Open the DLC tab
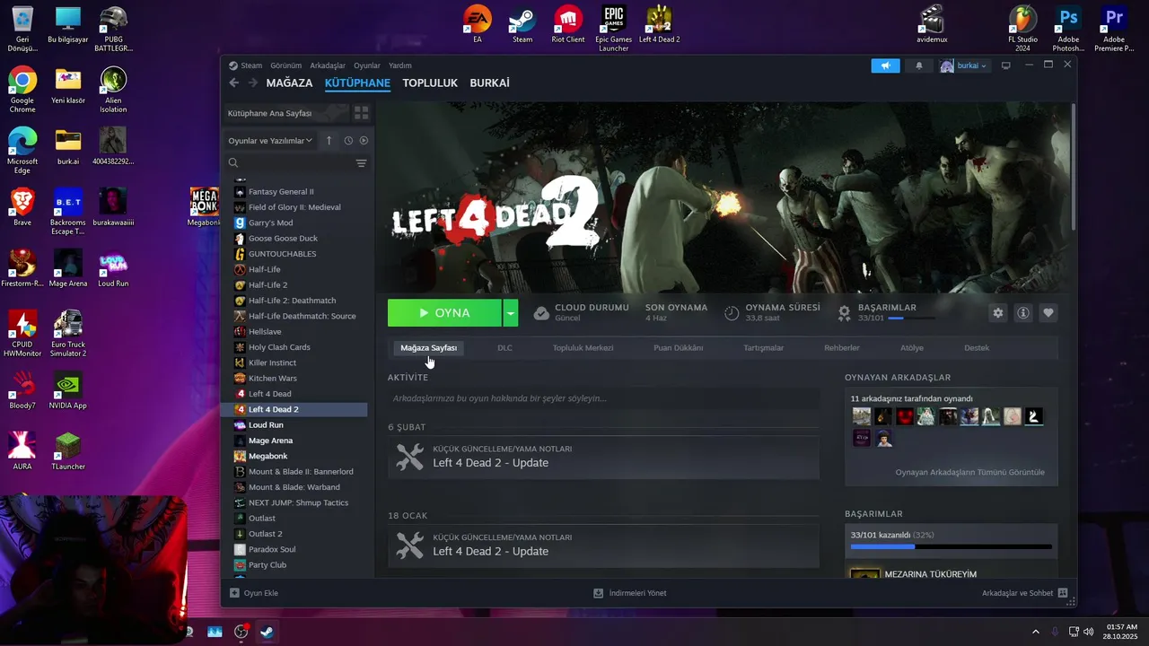Viewport: 1149px width, 646px height. click(x=504, y=348)
